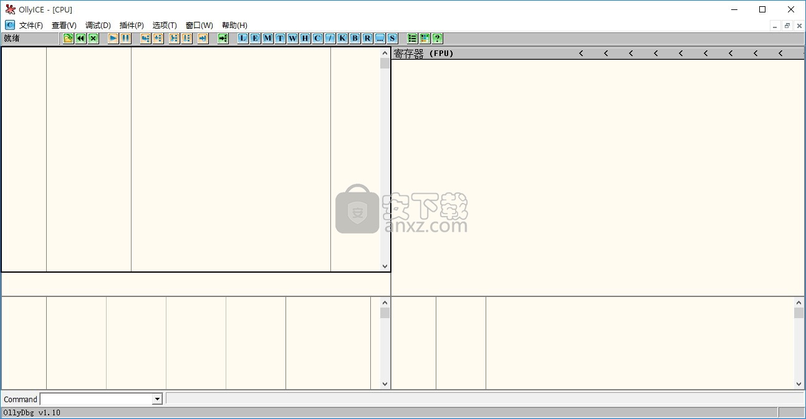Click dump pane scroll down arrow
This screenshot has height=419, width=806.
point(385,384)
